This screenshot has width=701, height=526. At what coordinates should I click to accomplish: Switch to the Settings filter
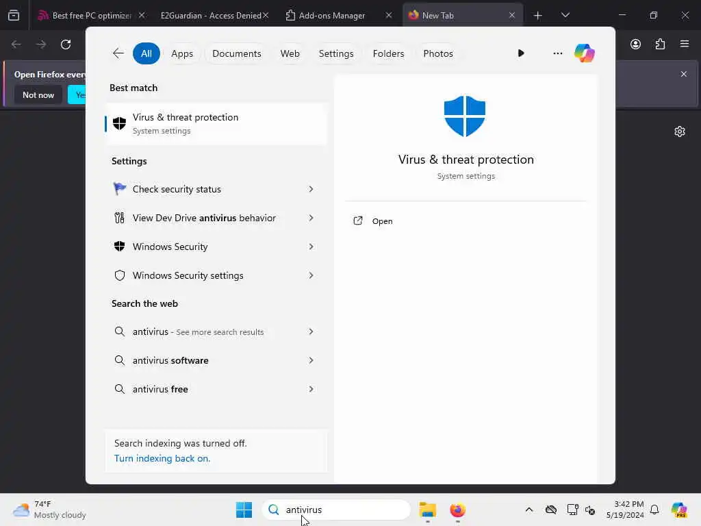click(335, 53)
